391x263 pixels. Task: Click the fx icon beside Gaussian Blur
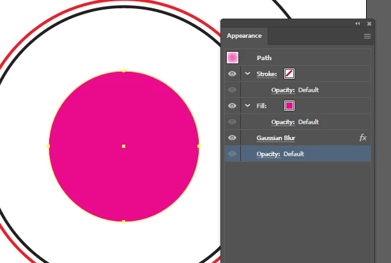tap(363, 138)
